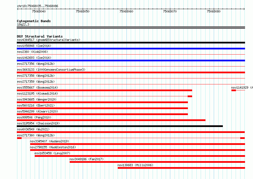Click the black bar under nsv3195954
This screenshot has width=253, height=179.
pos(120,126)
